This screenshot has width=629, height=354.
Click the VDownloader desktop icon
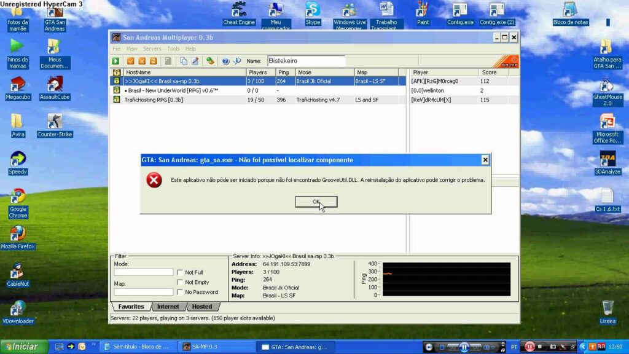(18, 312)
